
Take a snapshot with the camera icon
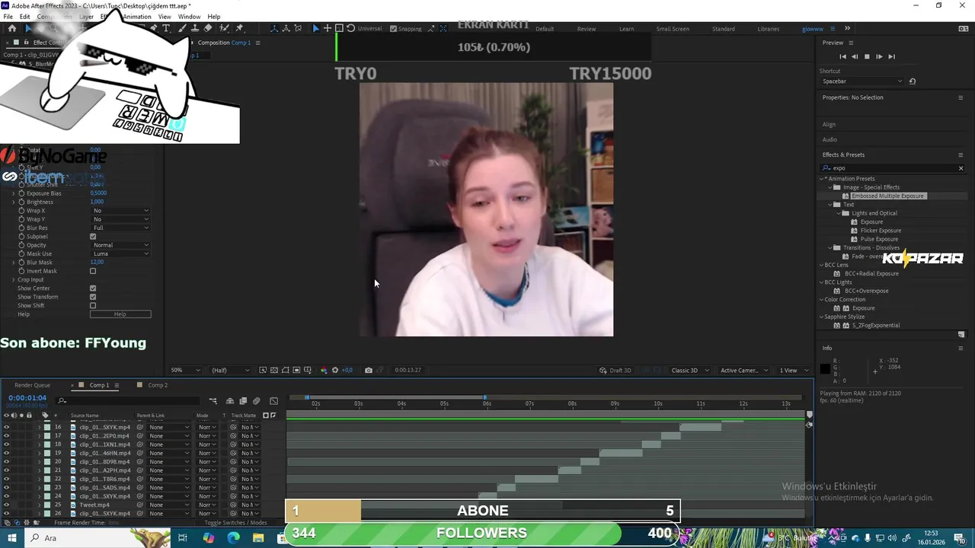[369, 370]
